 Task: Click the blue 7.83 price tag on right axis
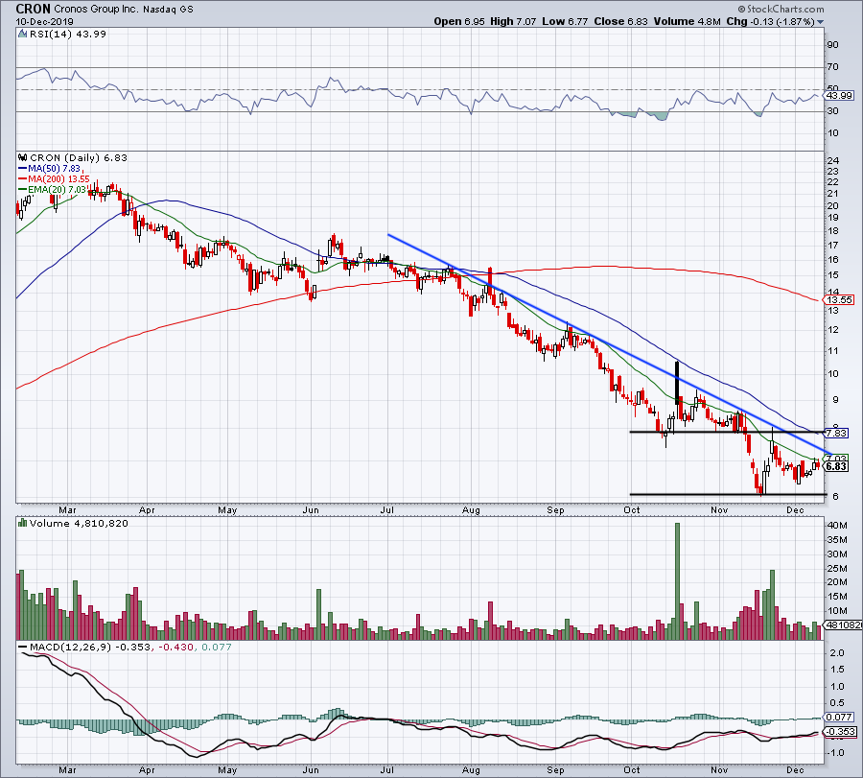(x=836, y=434)
